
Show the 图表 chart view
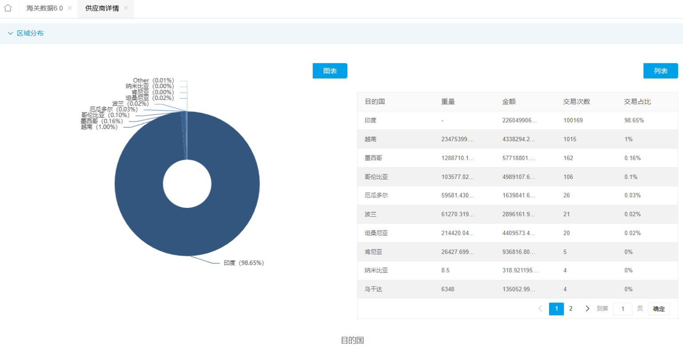330,71
